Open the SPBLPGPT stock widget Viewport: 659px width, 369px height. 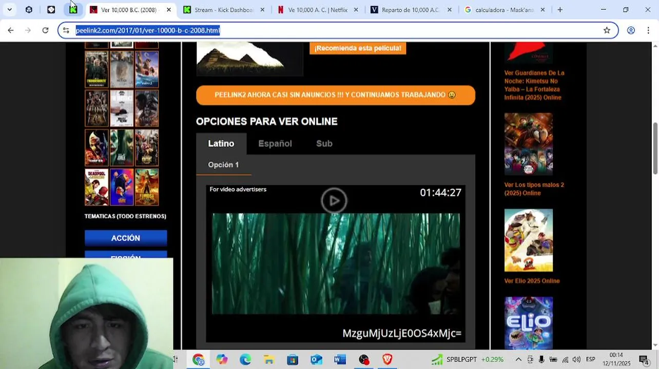click(468, 359)
